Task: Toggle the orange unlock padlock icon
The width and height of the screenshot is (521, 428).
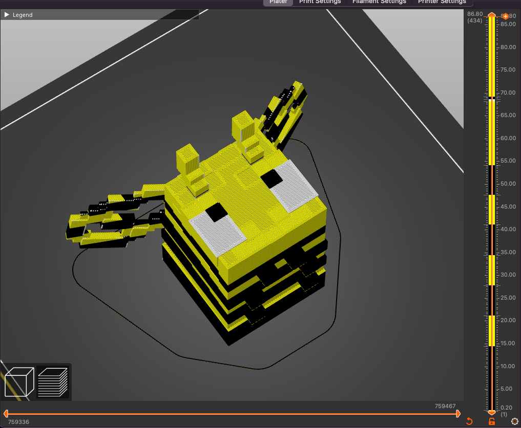Action: [x=492, y=421]
